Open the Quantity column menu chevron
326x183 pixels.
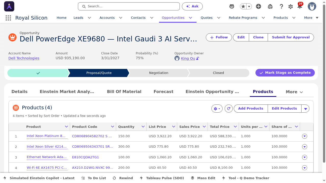[x=143, y=127]
